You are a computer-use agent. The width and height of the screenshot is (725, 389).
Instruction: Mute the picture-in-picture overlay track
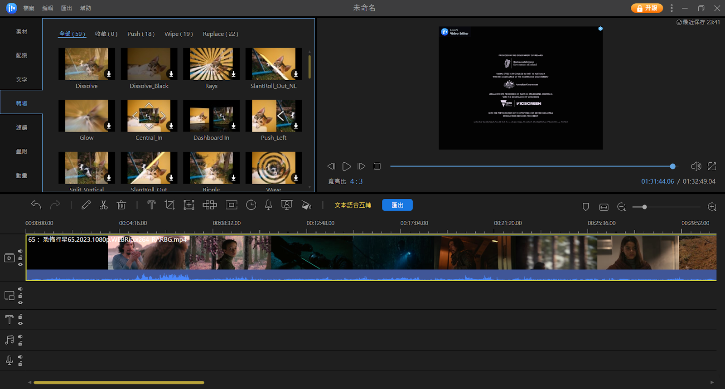(x=20, y=289)
